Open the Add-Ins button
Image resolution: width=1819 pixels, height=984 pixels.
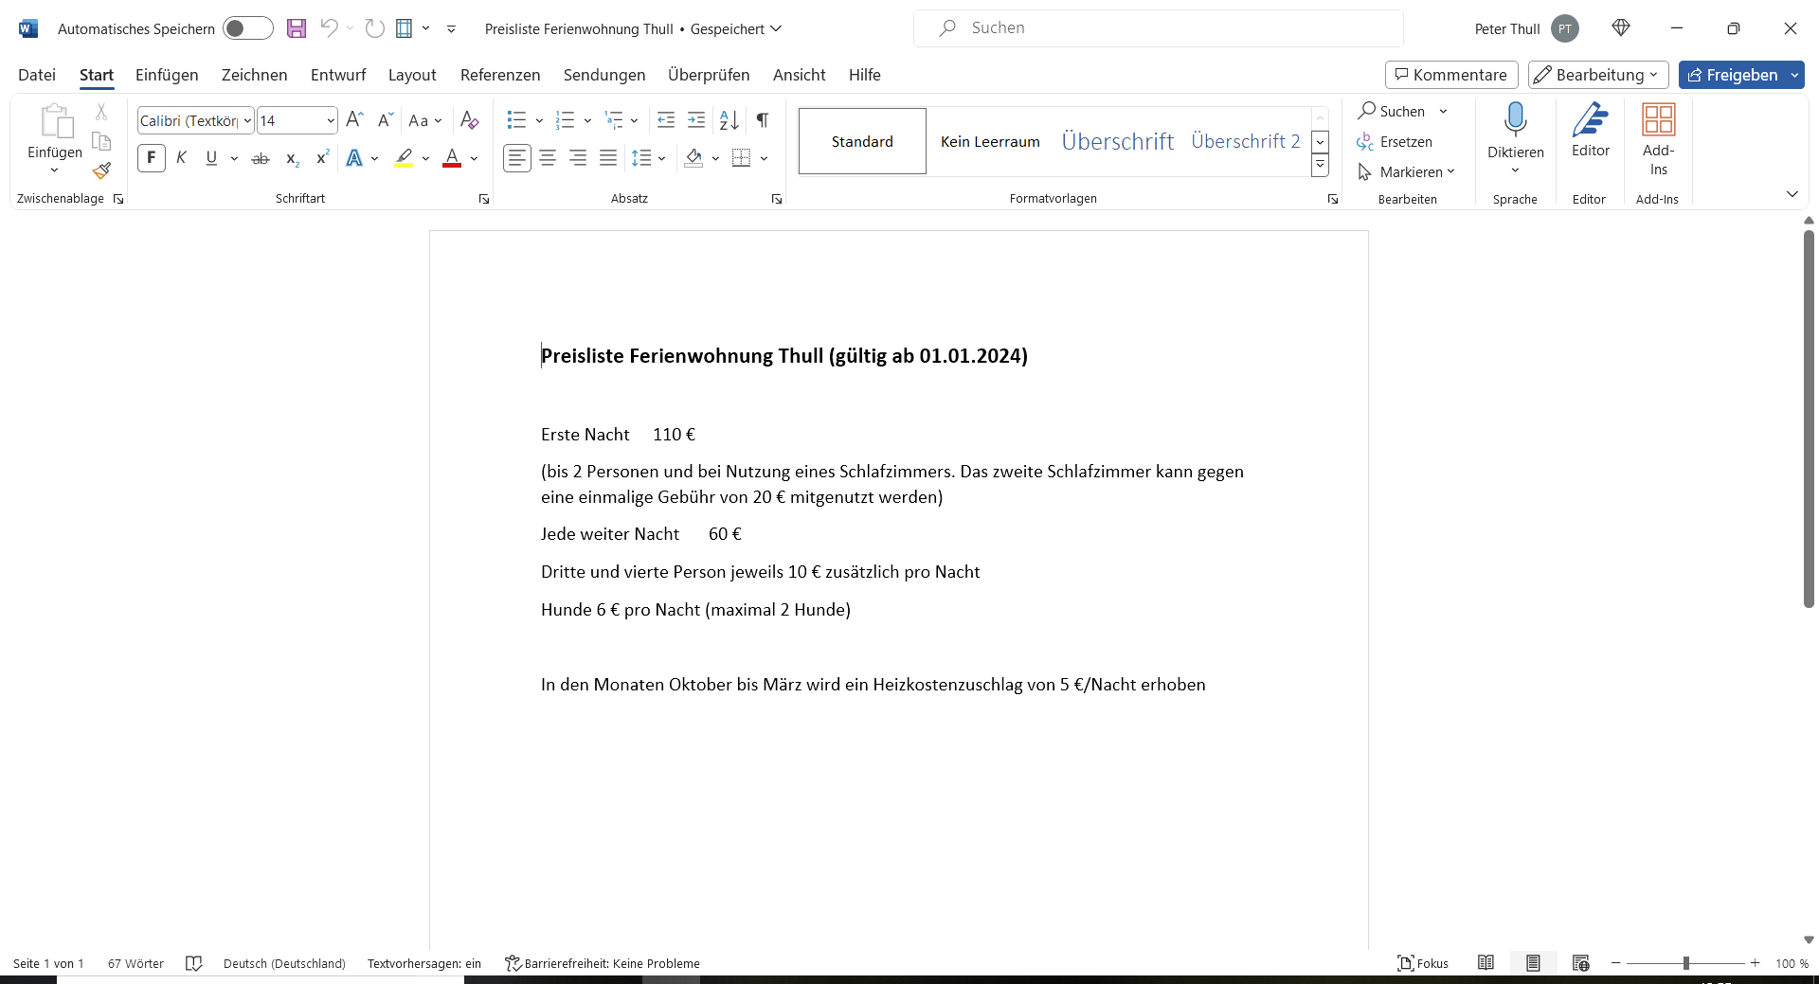pos(1658,139)
